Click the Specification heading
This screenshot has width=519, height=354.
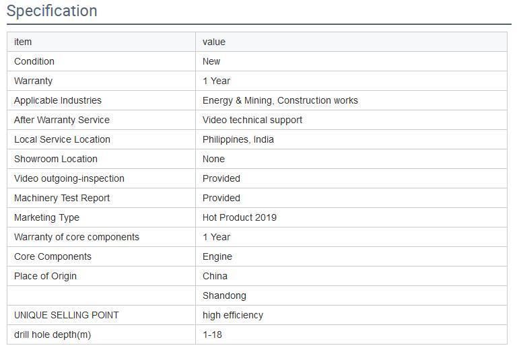52,11
